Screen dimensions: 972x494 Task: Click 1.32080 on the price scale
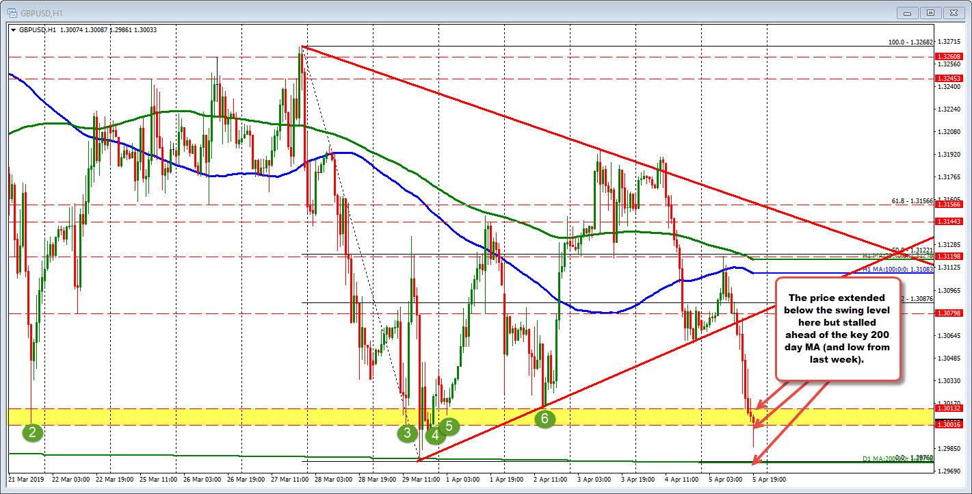pos(949,131)
